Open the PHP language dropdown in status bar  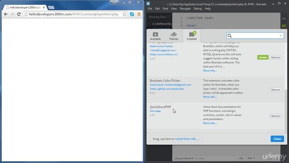pos(251,158)
